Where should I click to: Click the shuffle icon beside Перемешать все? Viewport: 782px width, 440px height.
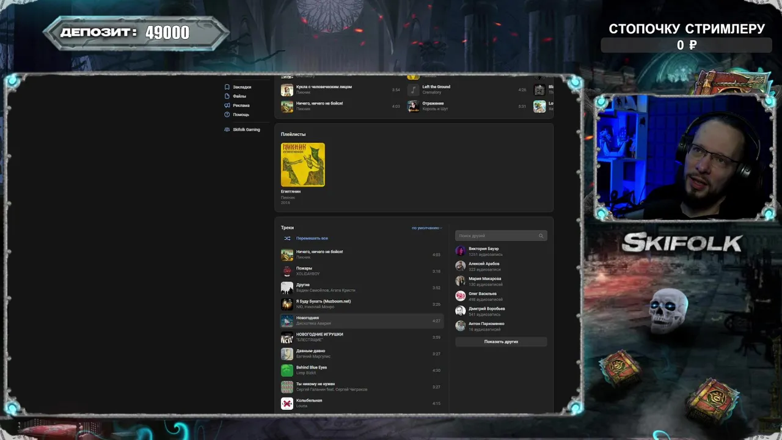pos(287,238)
